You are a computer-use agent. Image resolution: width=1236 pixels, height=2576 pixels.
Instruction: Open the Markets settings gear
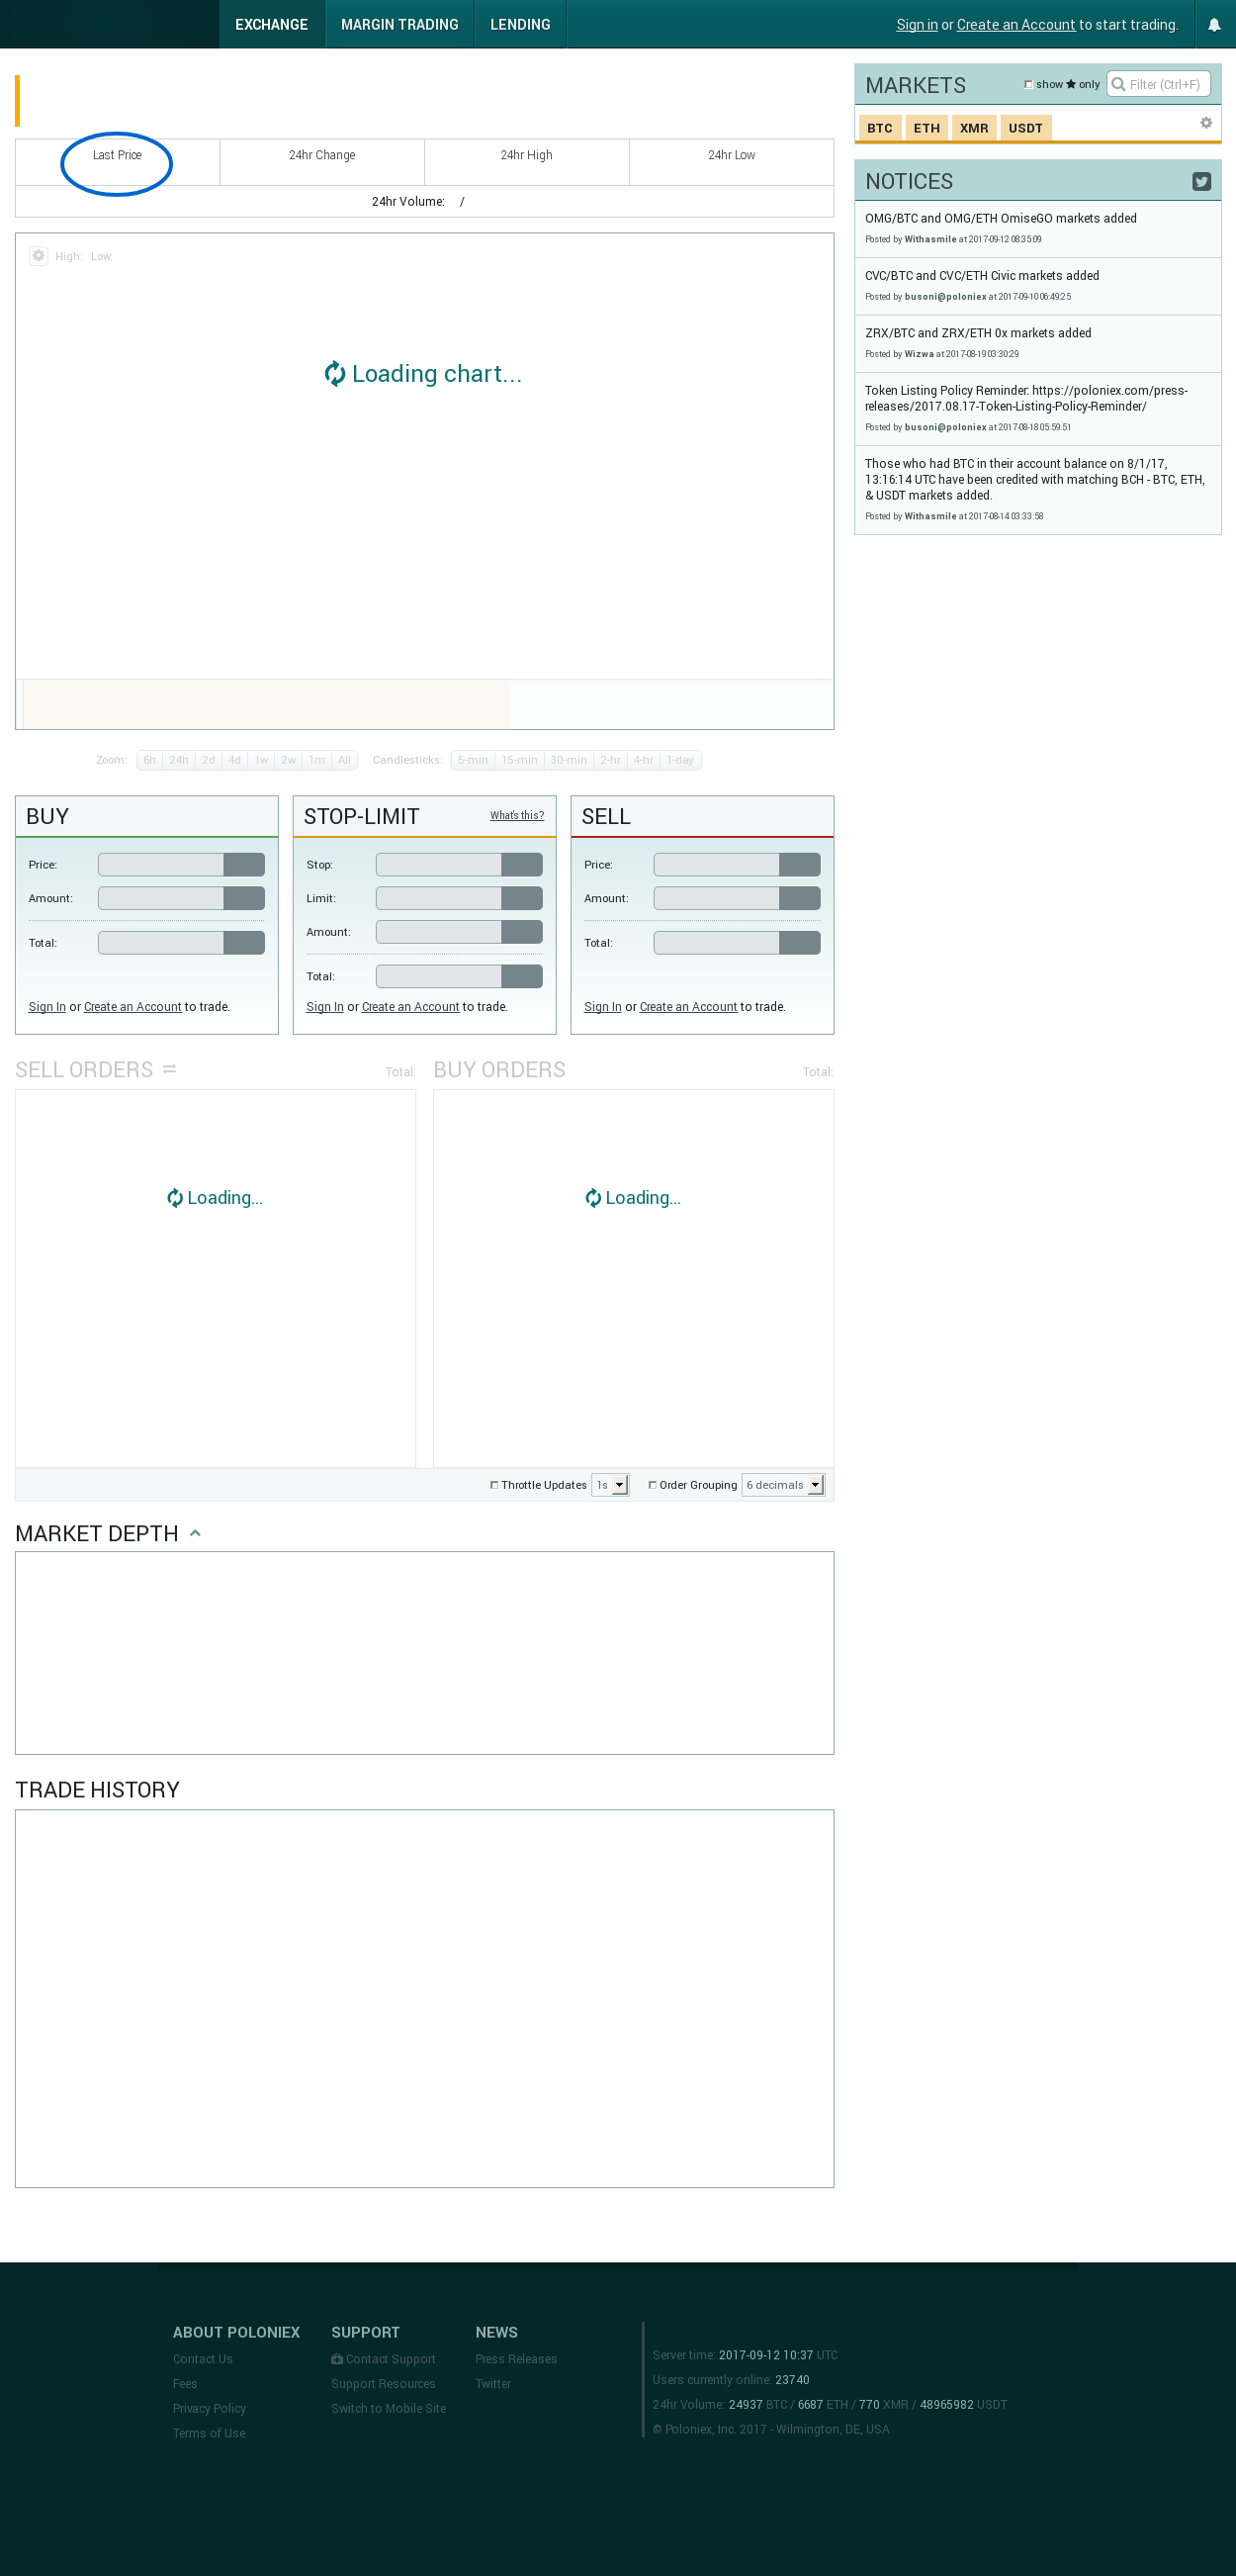pos(1206,123)
